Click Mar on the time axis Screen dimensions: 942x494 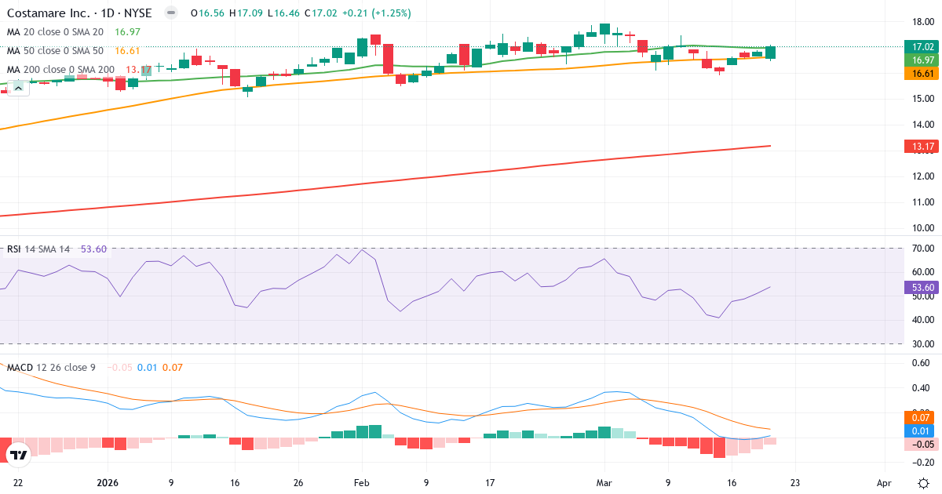point(606,483)
